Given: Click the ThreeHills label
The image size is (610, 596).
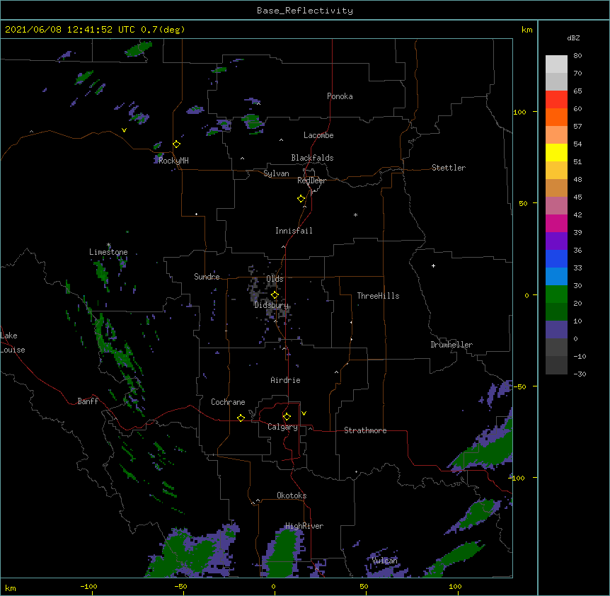Looking at the screenshot, I should coord(378,296).
